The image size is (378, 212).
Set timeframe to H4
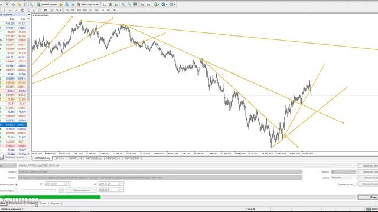tap(97, 11)
